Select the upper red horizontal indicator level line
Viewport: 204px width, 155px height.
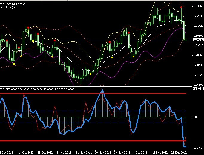click(90, 93)
